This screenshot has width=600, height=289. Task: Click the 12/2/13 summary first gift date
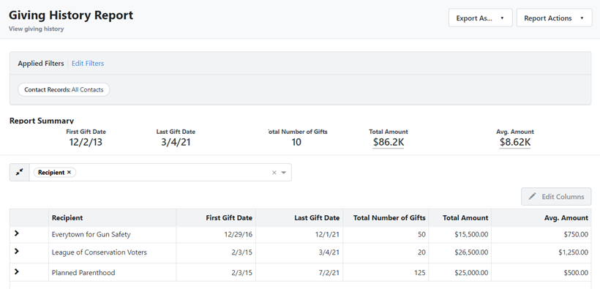pyautogui.click(x=86, y=143)
